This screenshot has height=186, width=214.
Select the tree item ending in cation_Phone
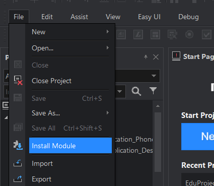click(x=134, y=139)
